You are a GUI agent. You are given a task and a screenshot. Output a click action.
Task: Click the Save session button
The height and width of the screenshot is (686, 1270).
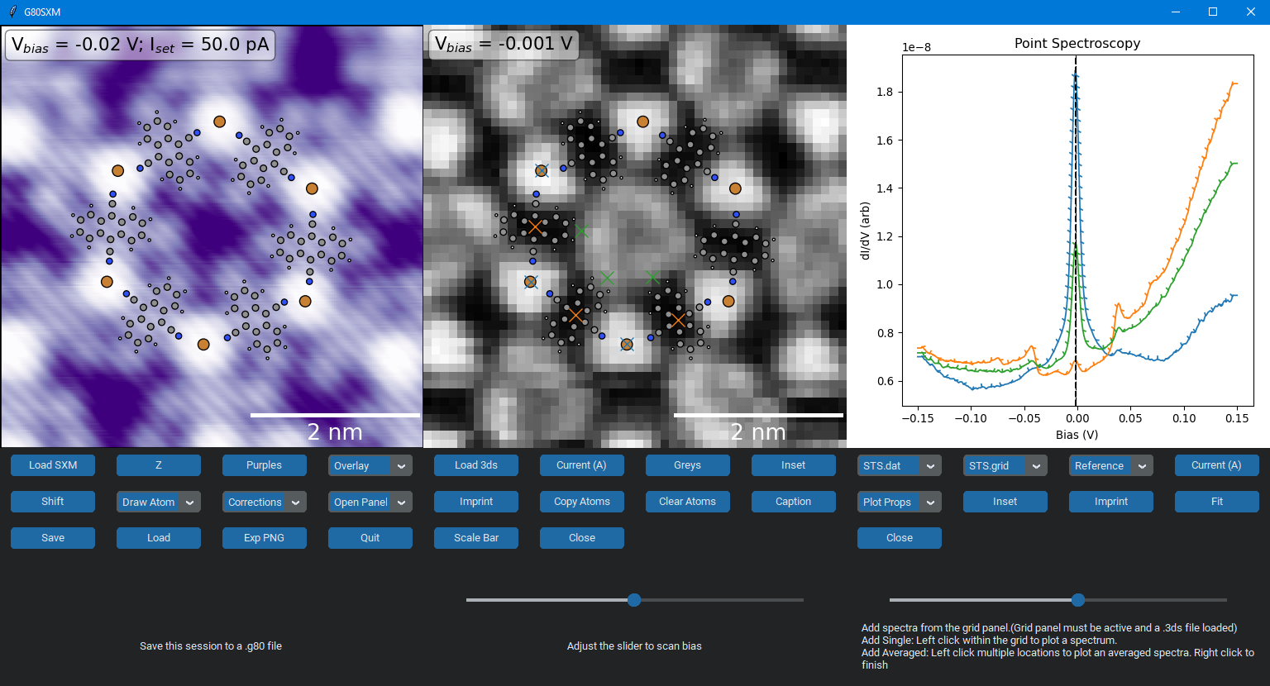[53, 538]
